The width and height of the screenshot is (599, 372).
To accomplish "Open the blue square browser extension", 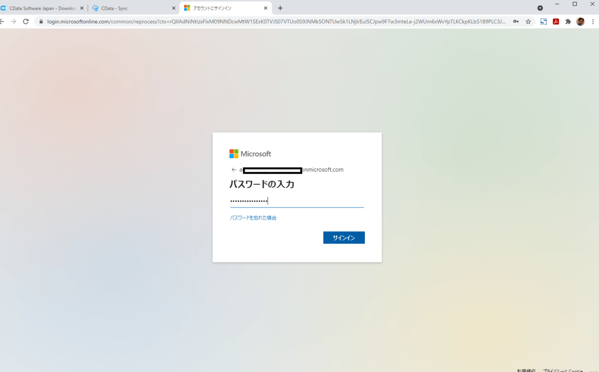I will (x=544, y=21).
